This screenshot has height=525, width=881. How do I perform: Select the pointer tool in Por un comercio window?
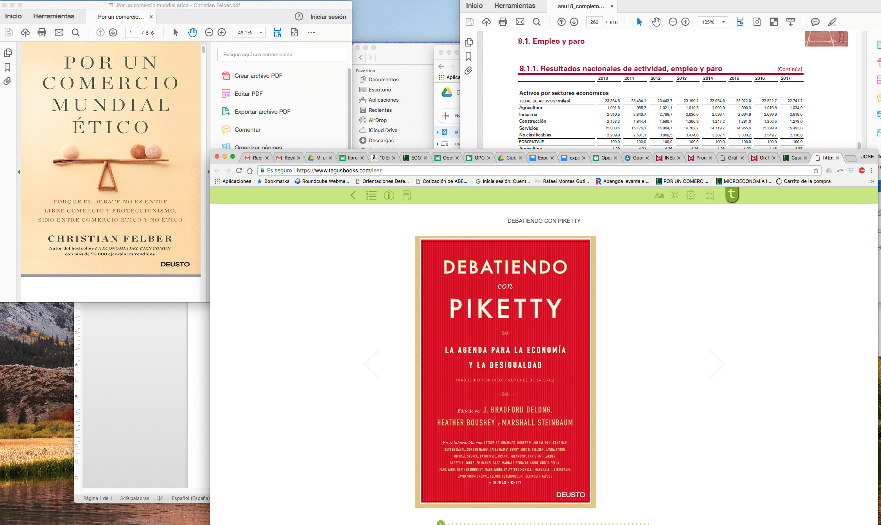pyautogui.click(x=176, y=32)
